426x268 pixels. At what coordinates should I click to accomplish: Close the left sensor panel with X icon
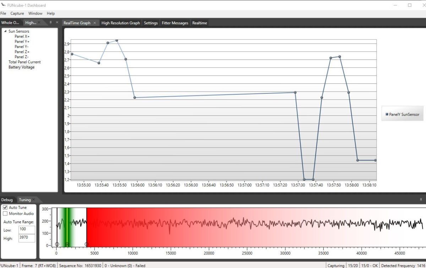(x=57, y=22)
